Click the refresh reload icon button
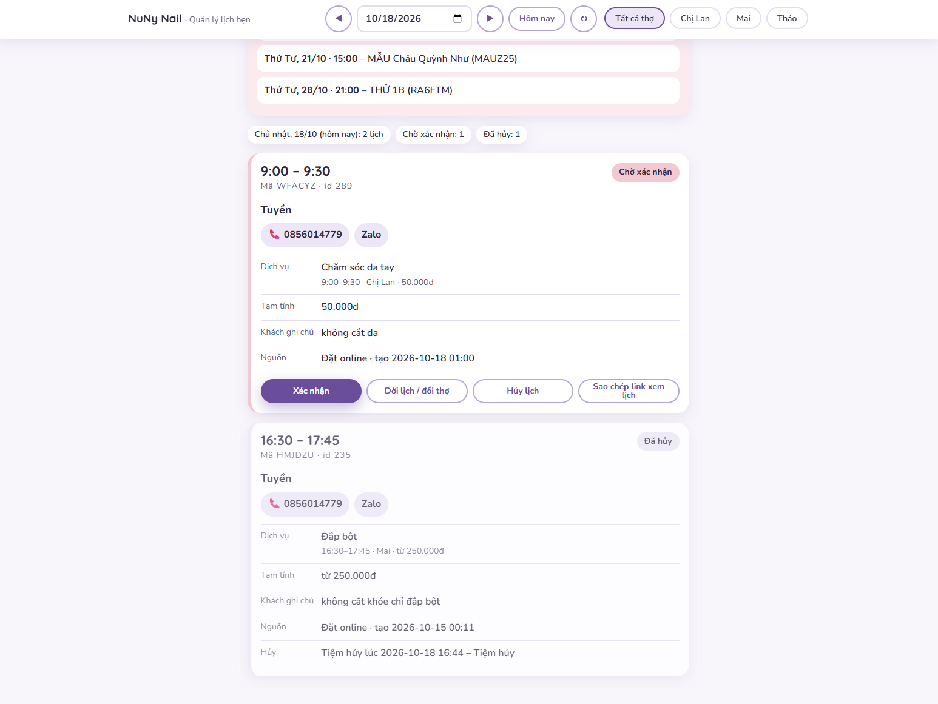The width and height of the screenshot is (938, 704). pyautogui.click(x=584, y=18)
